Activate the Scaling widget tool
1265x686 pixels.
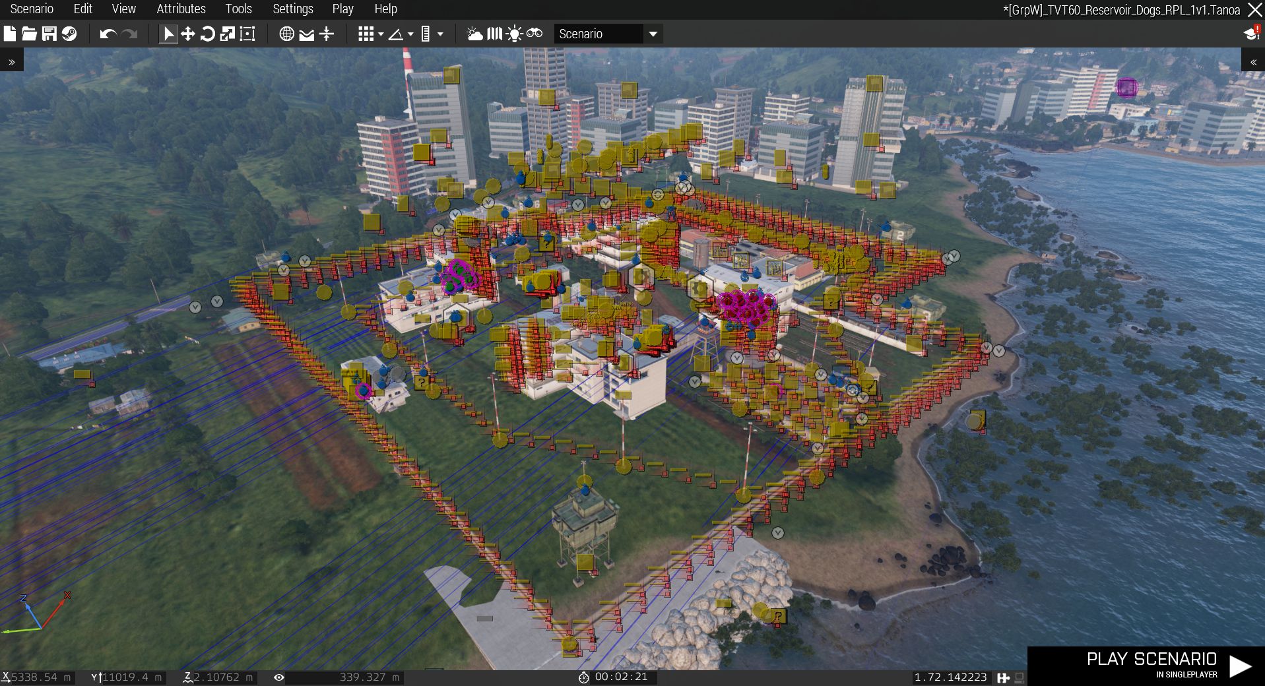click(x=227, y=34)
